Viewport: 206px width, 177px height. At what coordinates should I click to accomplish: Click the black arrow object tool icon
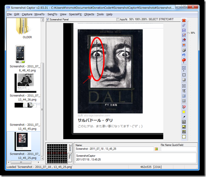pos(184,117)
